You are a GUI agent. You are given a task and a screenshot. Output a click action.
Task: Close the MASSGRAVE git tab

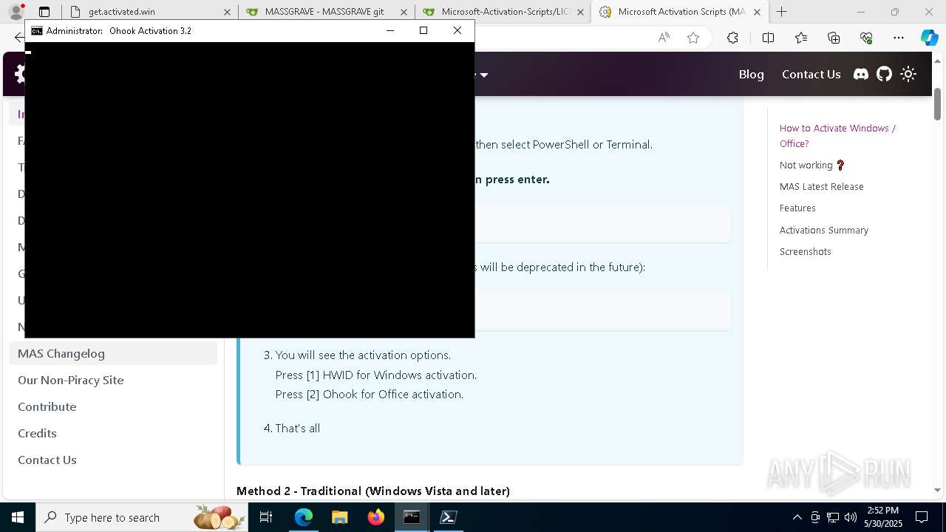click(x=404, y=12)
